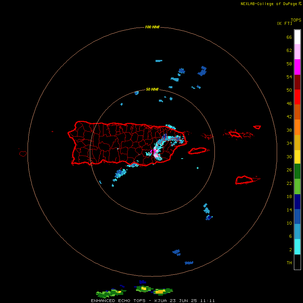Pick the magenta swatch in the color bar
The image size is (303, 303).
pos(297,67)
